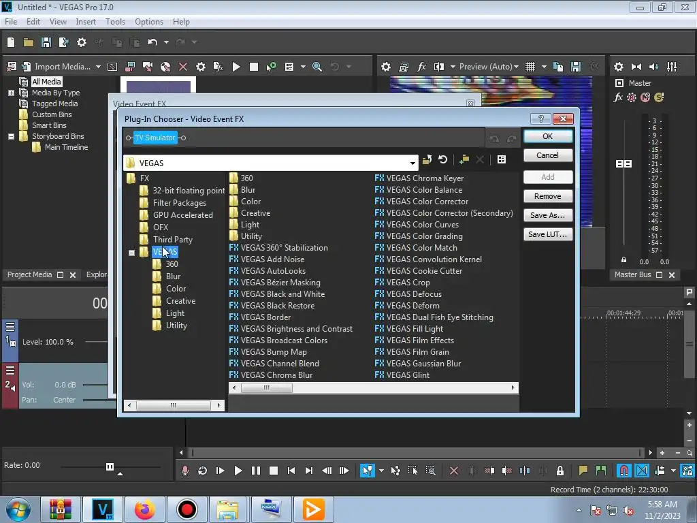
Task: Open the WinRAR taskbar icon
Action: click(x=61, y=509)
